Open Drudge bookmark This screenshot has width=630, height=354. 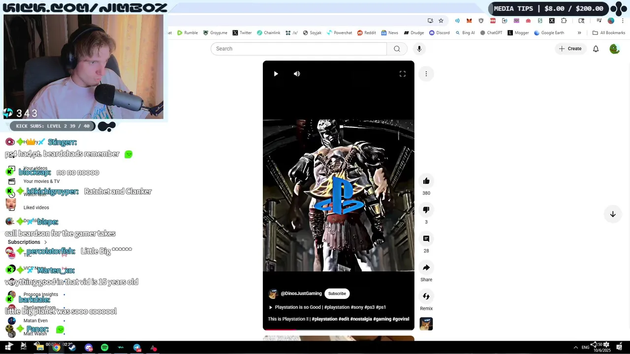(x=414, y=33)
